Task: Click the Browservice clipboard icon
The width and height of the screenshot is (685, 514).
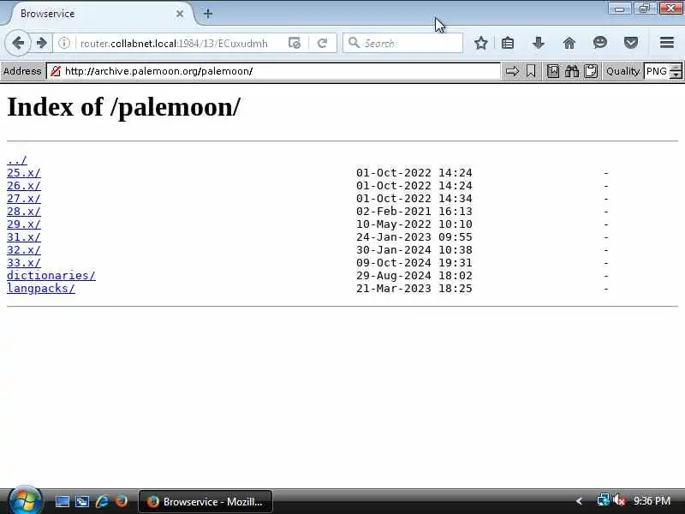Action: tap(591, 71)
